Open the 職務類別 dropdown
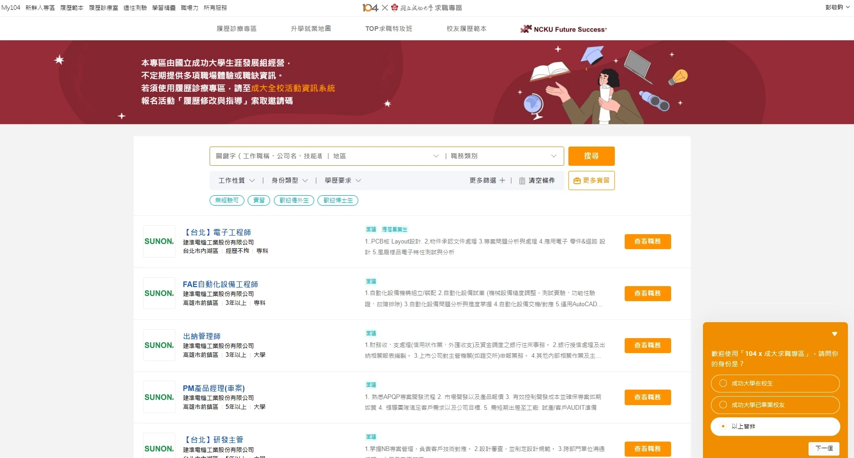854x458 pixels. click(504, 156)
